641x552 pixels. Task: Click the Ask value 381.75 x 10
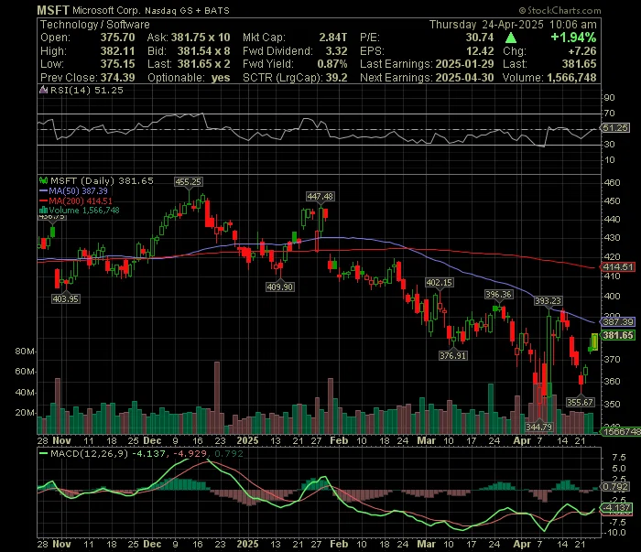tap(201, 38)
